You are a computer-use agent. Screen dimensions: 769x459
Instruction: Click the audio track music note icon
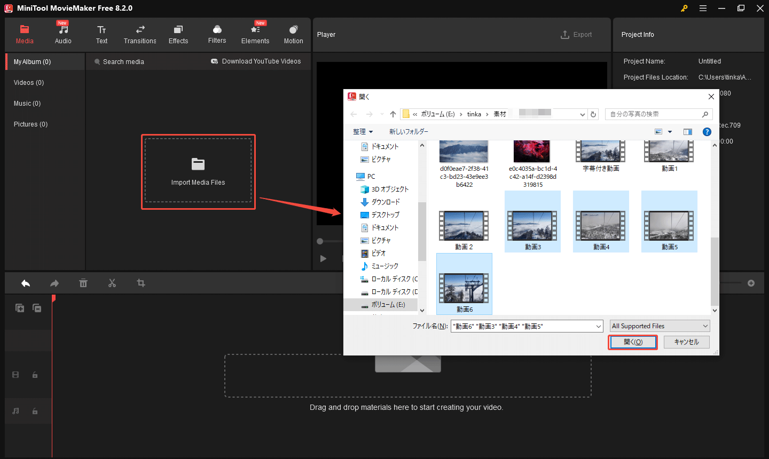click(x=15, y=411)
